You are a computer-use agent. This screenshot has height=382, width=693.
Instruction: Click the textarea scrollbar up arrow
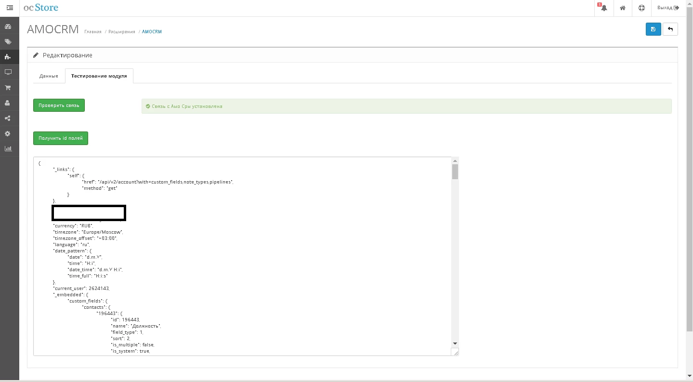pyautogui.click(x=455, y=160)
